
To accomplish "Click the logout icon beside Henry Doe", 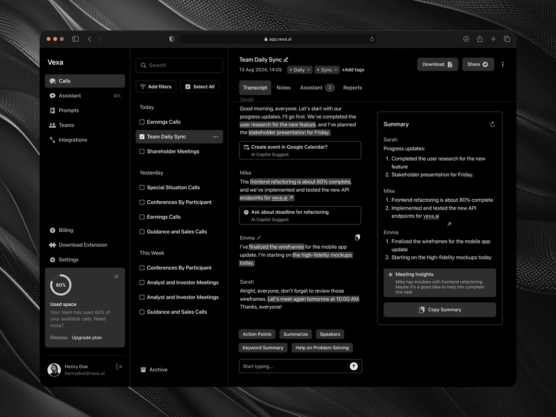I will [119, 367].
